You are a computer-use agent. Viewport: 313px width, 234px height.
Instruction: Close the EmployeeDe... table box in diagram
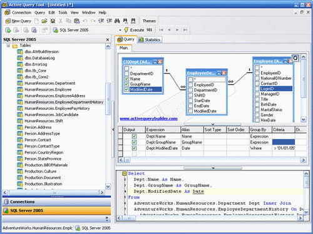224,73
